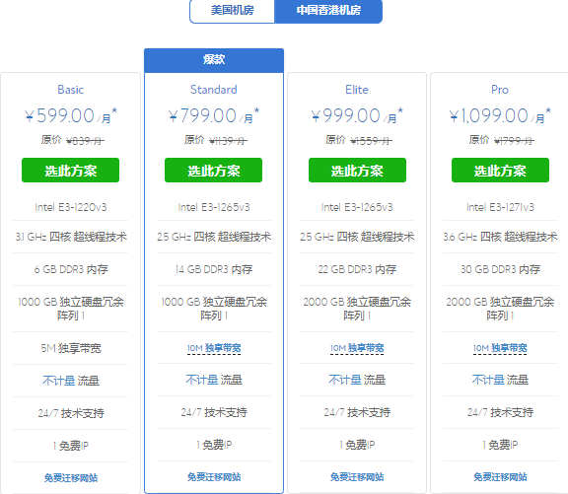Switch to the 美国机房 tab
Image resolution: width=568 pixels, height=494 pixels.
point(232,11)
